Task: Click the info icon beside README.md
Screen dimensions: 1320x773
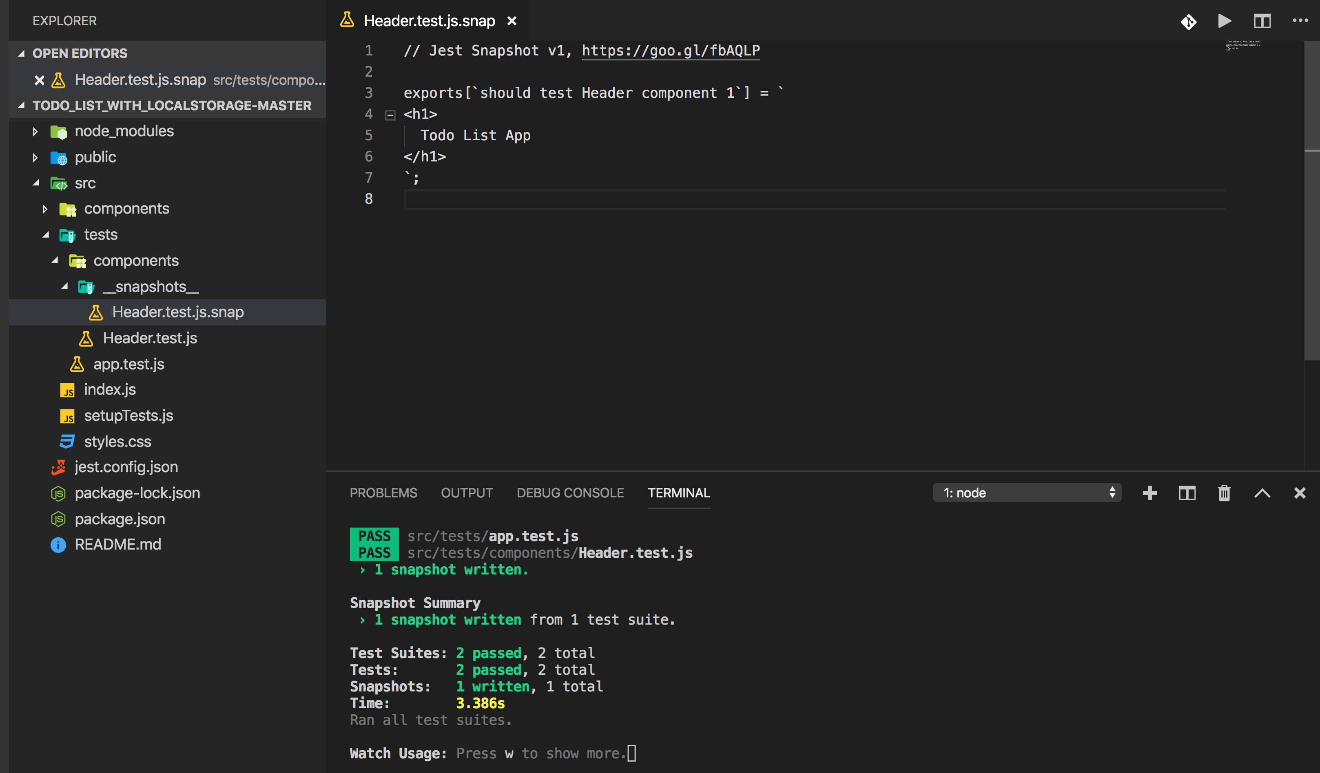Action: [58, 545]
